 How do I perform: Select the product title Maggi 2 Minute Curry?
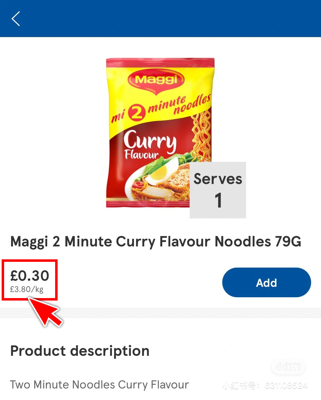(156, 242)
